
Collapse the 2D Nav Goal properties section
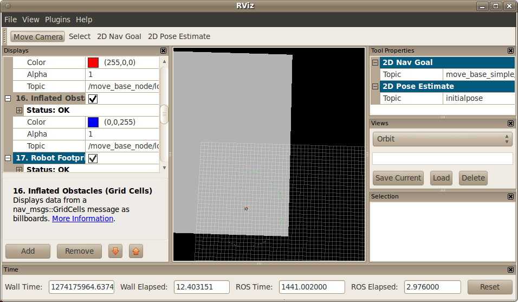[x=375, y=62]
